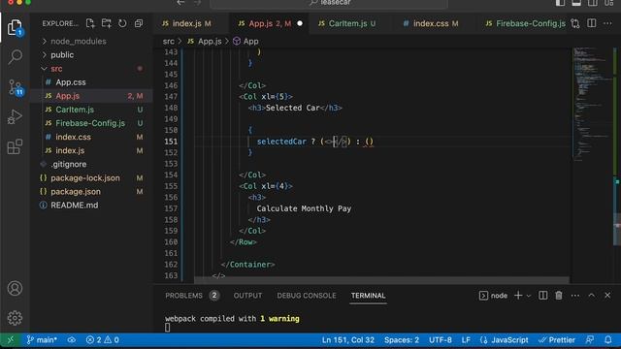This screenshot has width=621, height=349.
Task: Create a new folder in Explorer
Action: click(x=106, y=23)
